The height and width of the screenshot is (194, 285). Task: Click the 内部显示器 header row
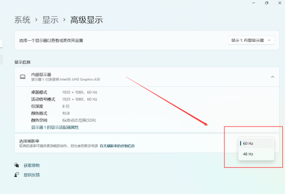pyautogui.click(x=147, y=77)
